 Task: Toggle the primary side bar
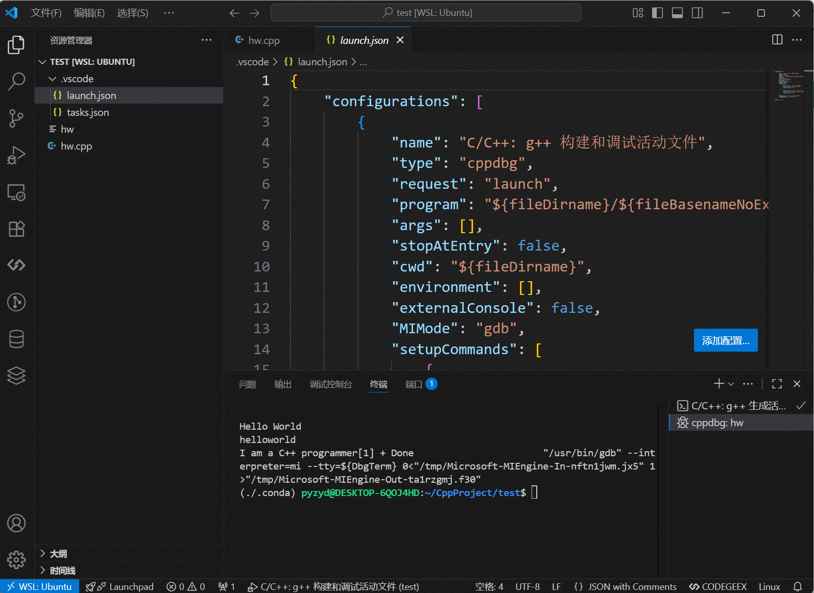click(658, 13)
